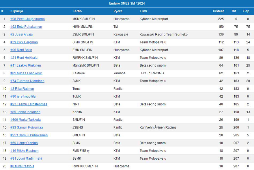Image resolution: width=254 pixels, height=170 pixels.
Task: Open rider link #82 Niklas Laankoski
Action: [26, 73]
